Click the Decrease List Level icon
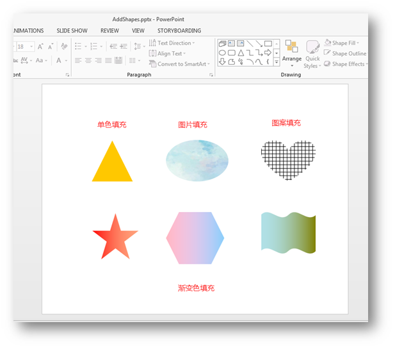 pos(113,46)
